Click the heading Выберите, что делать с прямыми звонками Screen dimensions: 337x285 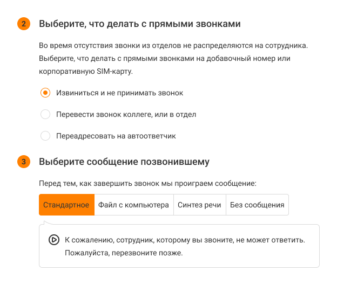(x=139, y=24)
